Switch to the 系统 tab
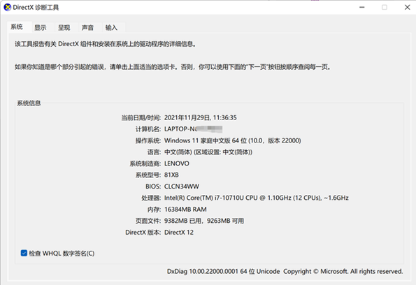 point(17,27)
